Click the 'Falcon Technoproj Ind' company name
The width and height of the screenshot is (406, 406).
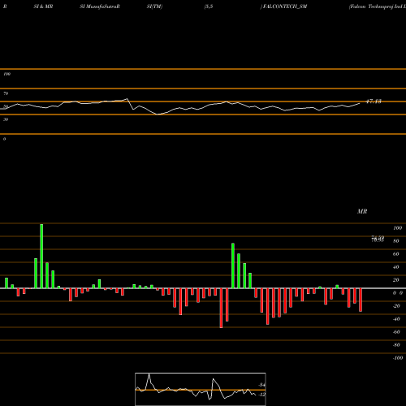(376, 6)
